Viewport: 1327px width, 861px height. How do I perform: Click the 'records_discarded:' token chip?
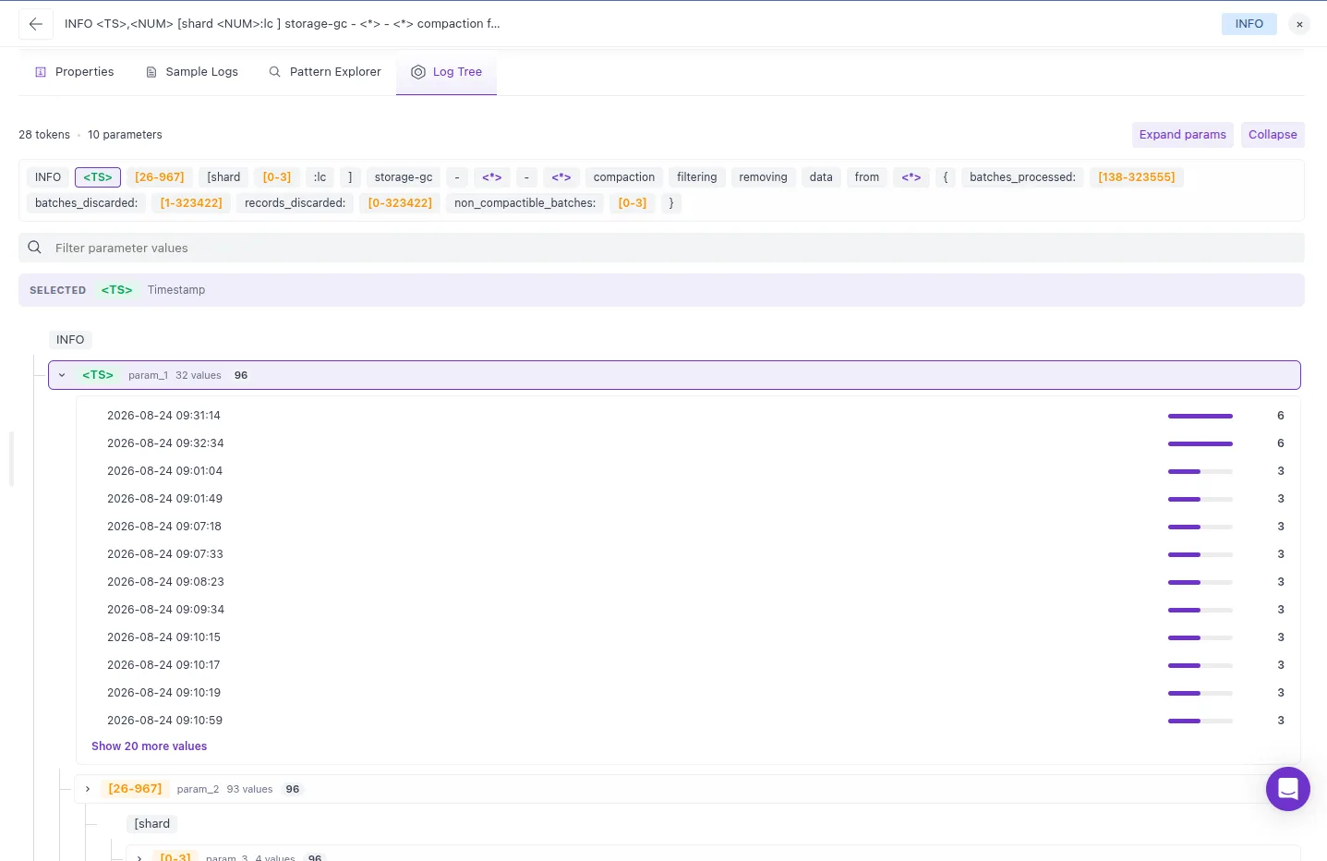pyautogui.click(x=295, y=203)
